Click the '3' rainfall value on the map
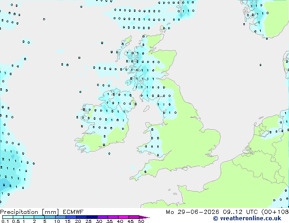The image size is (289, 223). coord(4,185)
